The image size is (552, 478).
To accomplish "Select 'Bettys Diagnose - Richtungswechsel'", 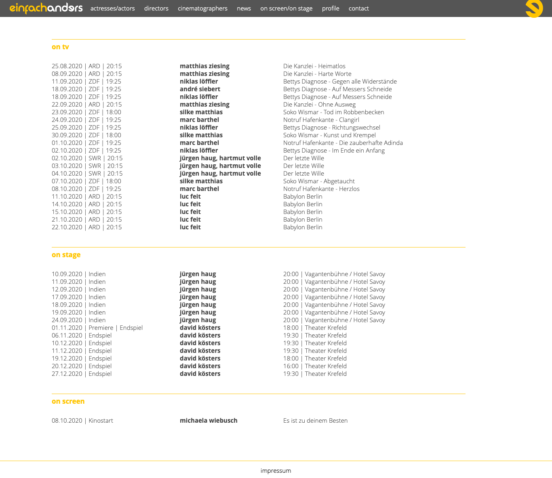I will (x=332, y=128).
